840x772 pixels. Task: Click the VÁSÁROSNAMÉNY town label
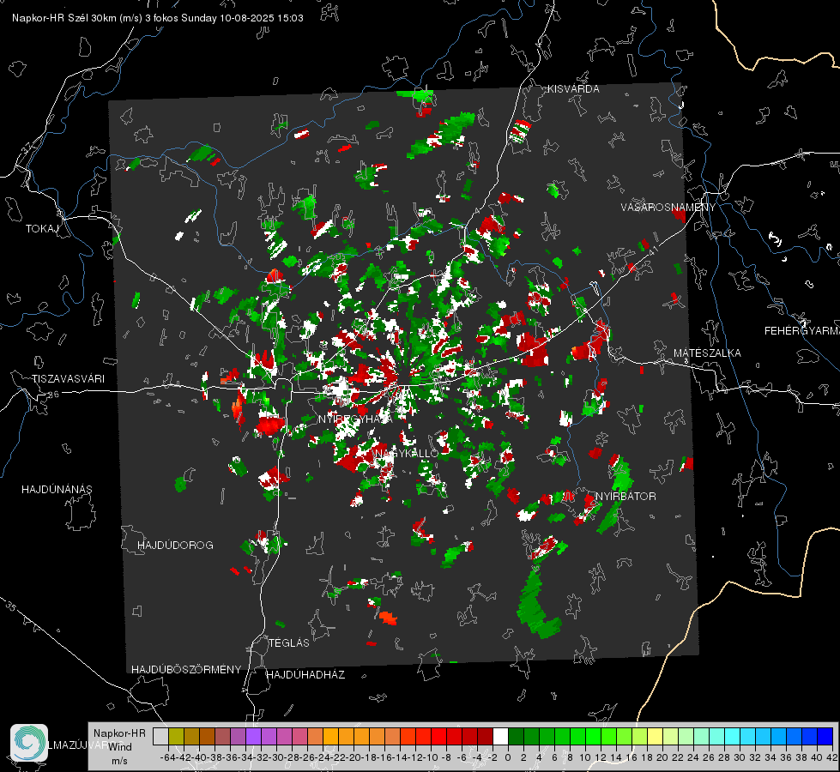pyautogui.click(x=668, y=207)
